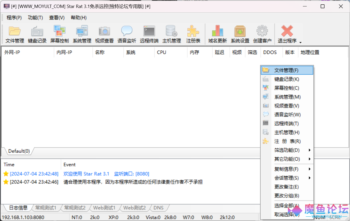Image resolution: width=350 pixels, height=221 pixels.
Task: Choose 键盘记录(K) in context menu
Action: coord(287,79)
